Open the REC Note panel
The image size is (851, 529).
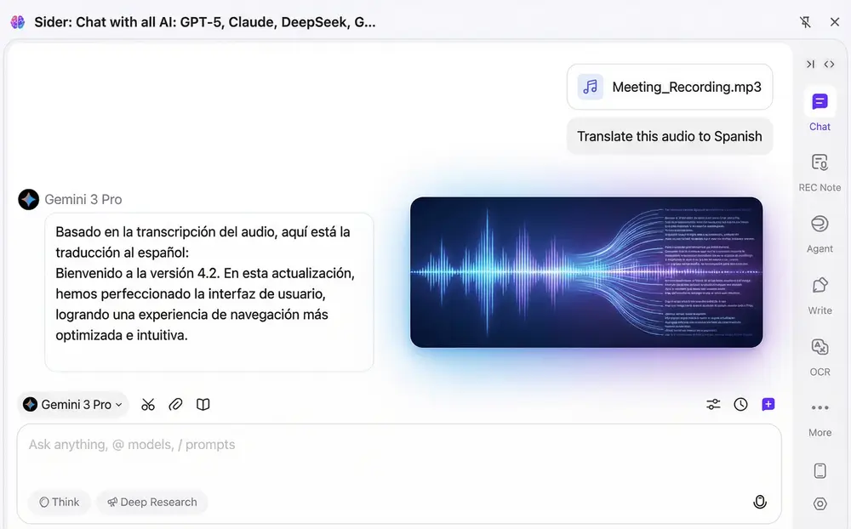tap(820, 173)
